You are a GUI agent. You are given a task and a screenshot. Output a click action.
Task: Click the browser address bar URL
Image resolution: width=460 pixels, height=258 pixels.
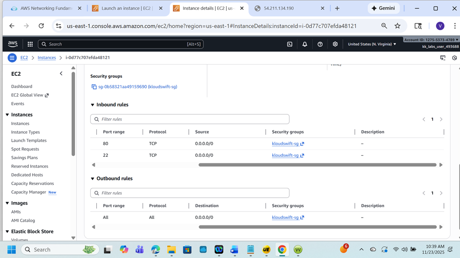211,26
